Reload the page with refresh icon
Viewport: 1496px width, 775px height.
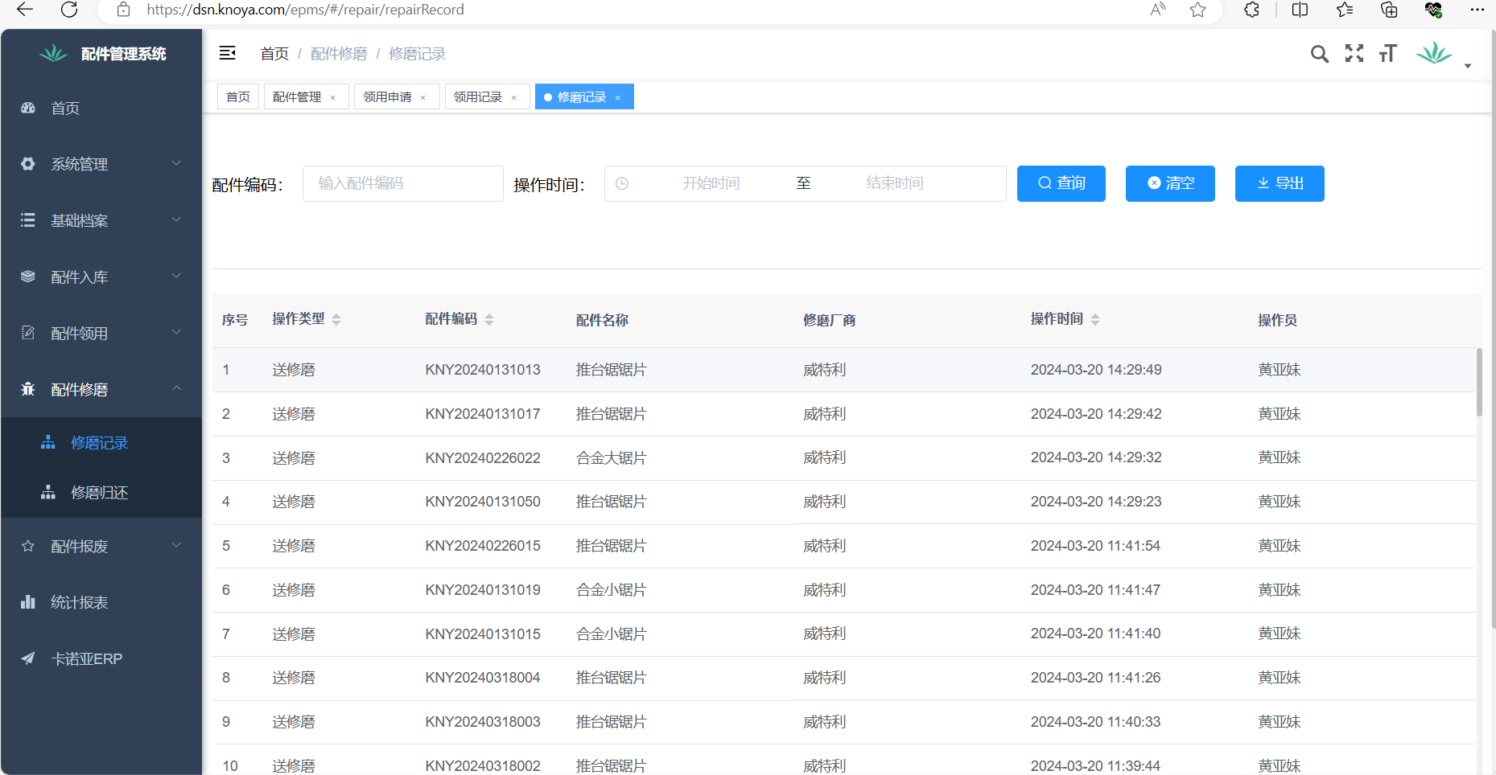(70, 10)
